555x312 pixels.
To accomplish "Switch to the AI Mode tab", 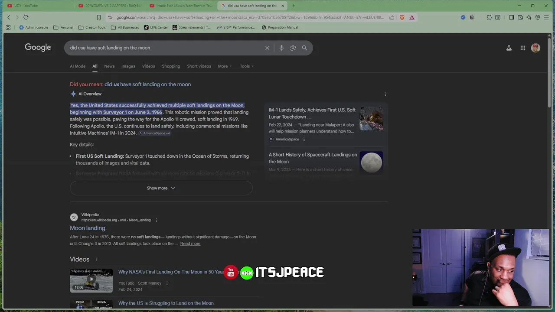I will (x=78, y=66).
